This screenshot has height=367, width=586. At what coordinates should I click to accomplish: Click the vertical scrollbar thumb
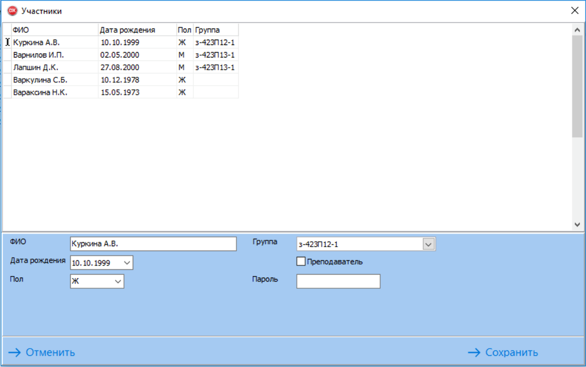click(577, 86)
